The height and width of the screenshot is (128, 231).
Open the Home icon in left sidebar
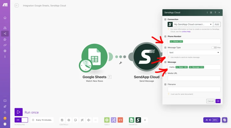coord(5,18)
